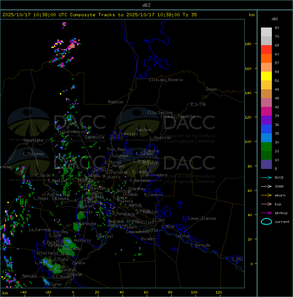Click the magenta eb+bip arrow icon
This screenshot has height=297, width=293.
coord(266,213)
